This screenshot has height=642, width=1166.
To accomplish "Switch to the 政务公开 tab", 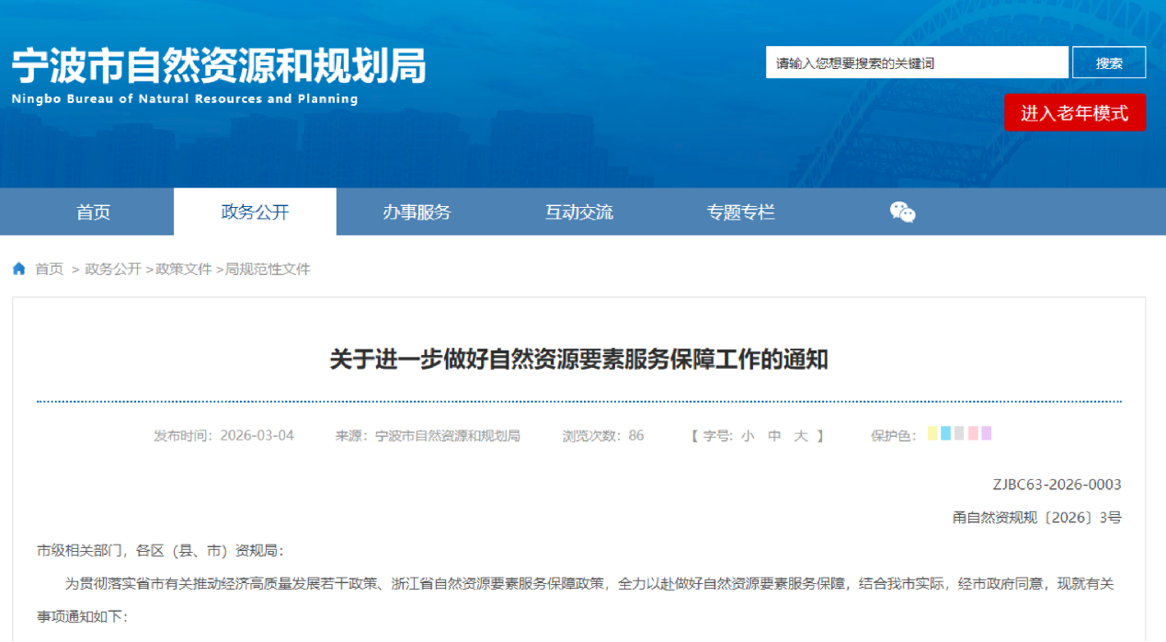I will pos(255,212).
